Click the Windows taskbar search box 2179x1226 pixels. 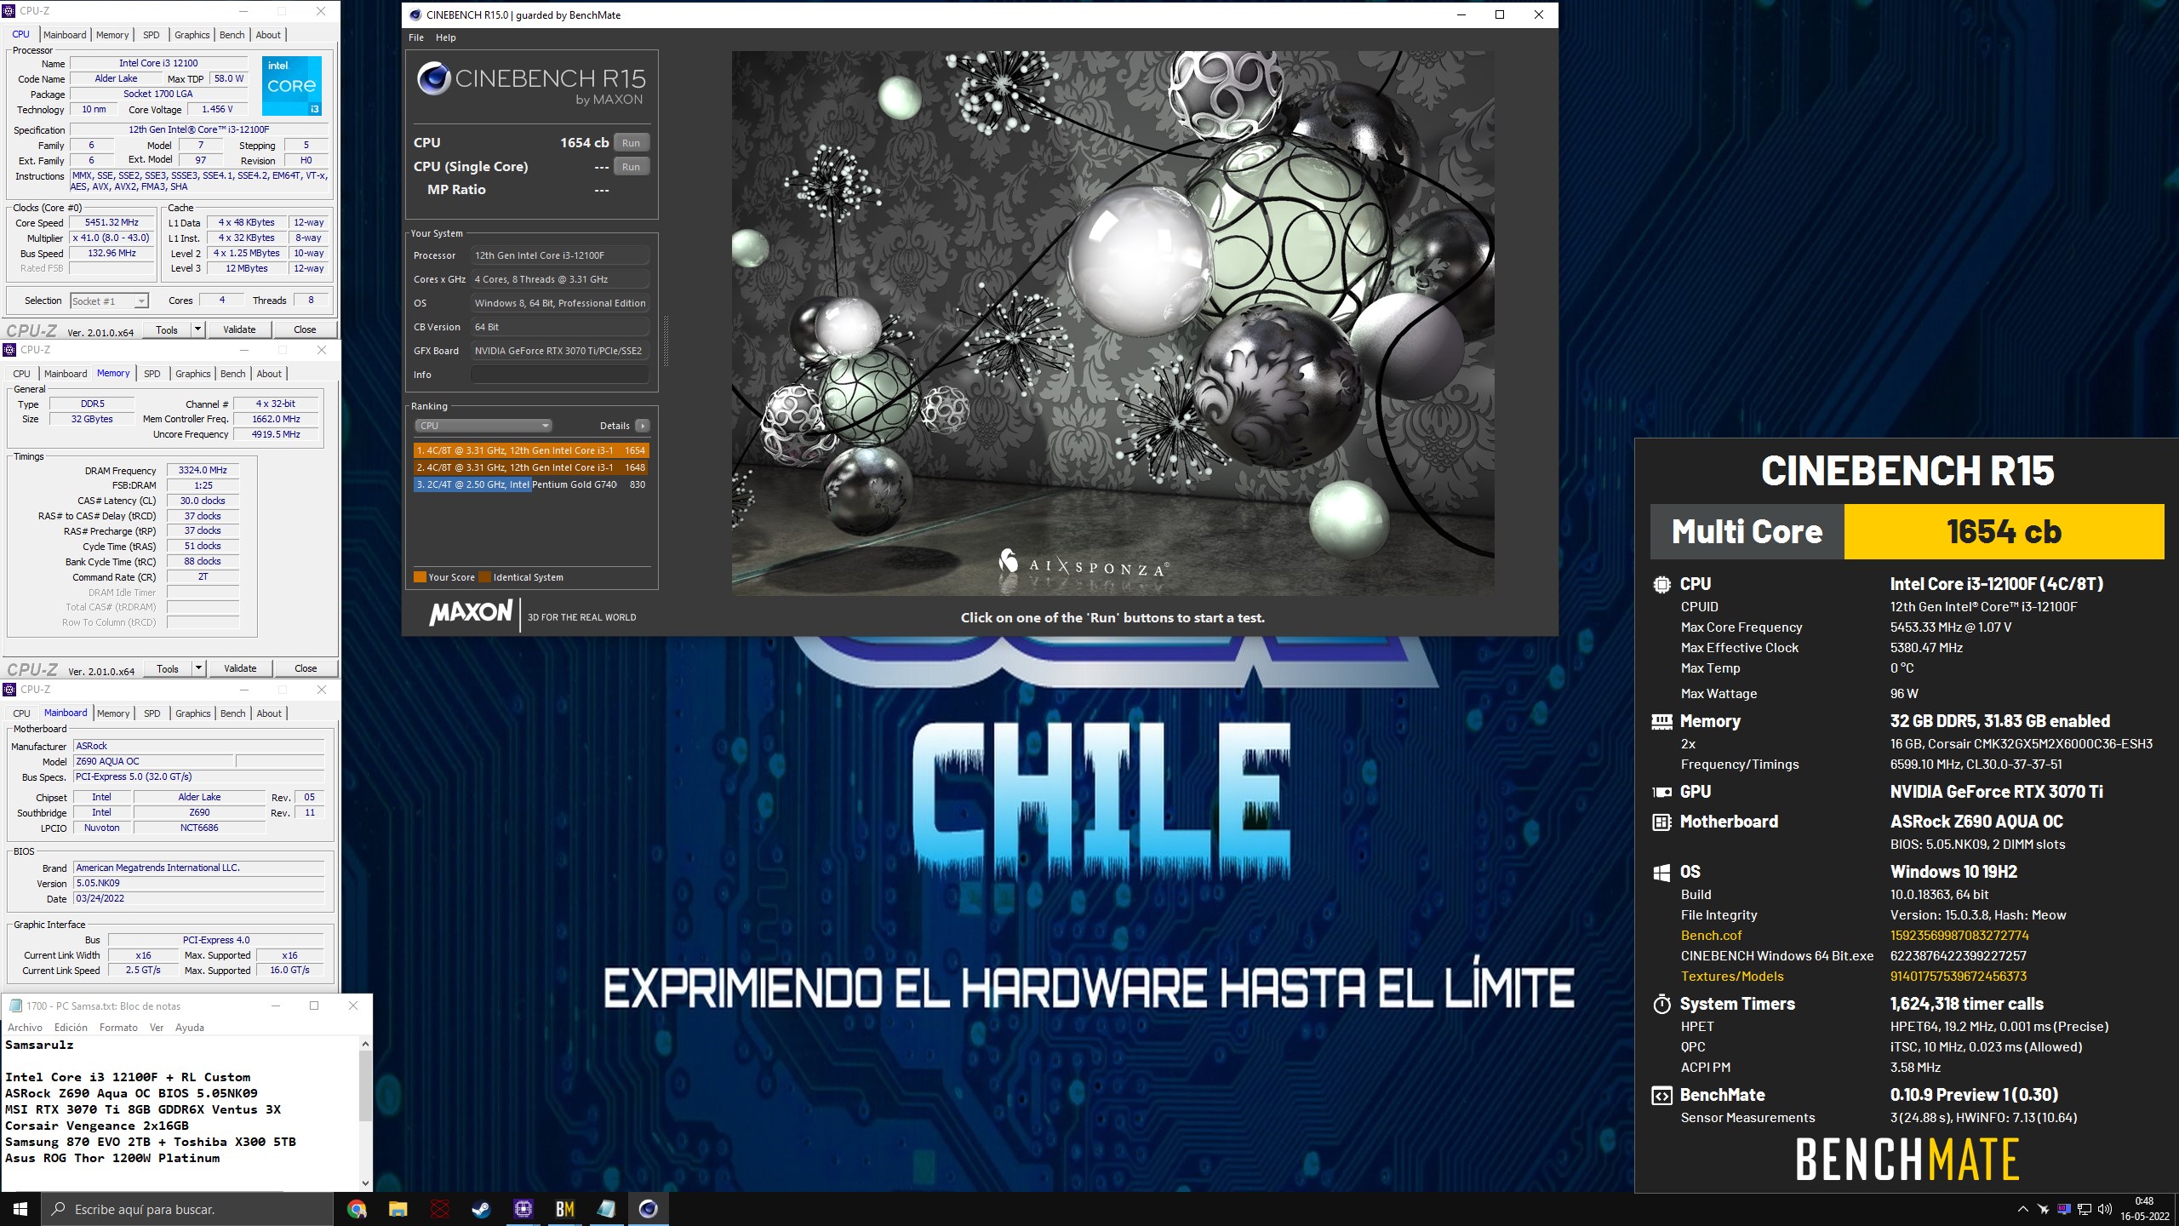click(187, 1209)
